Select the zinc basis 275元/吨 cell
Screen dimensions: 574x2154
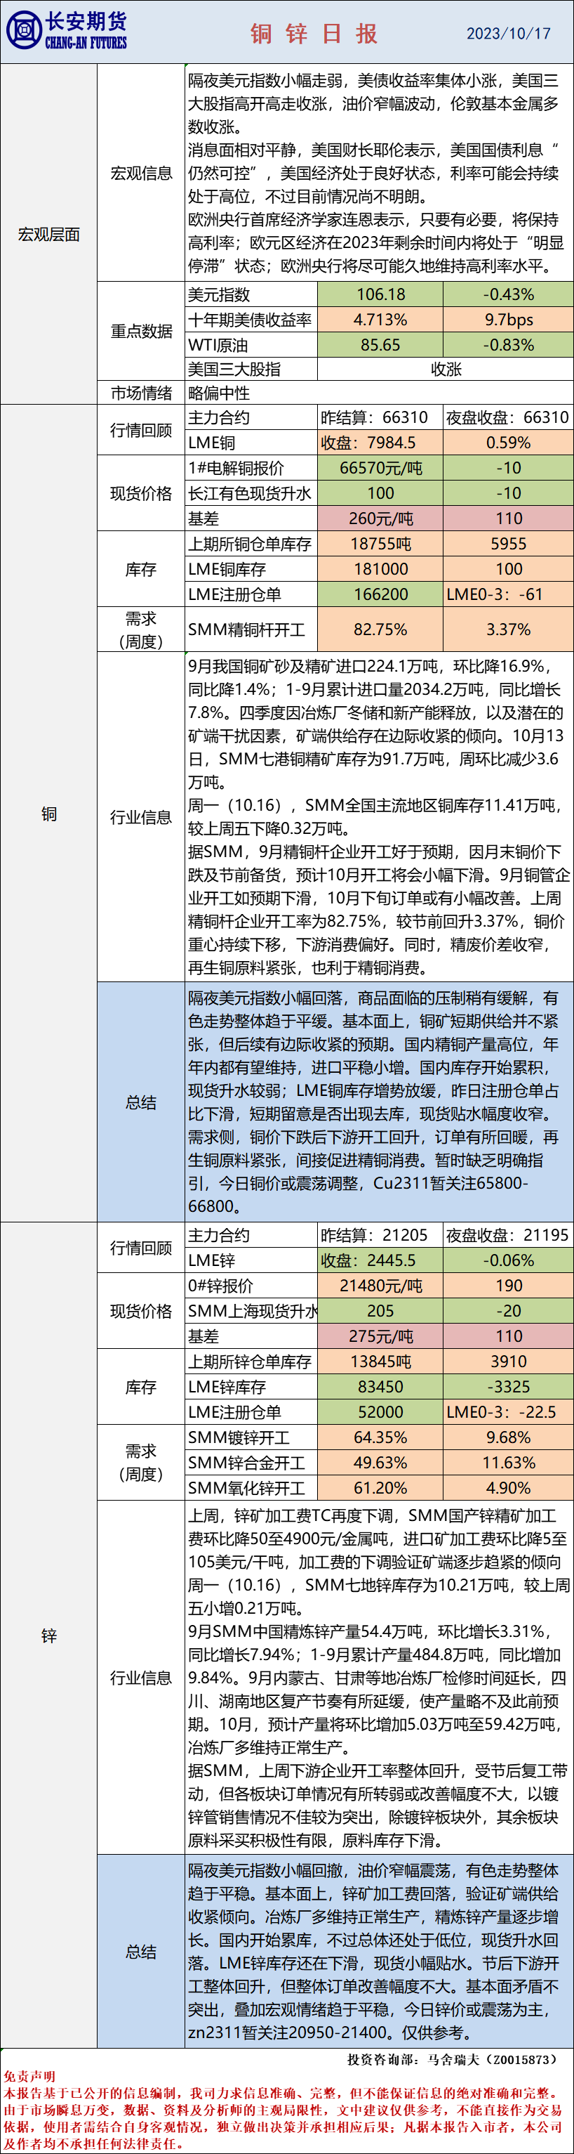pyautogui.click(x=380, y=1336)
